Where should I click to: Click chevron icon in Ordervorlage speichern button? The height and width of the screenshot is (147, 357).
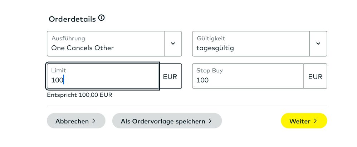[210, 121]
